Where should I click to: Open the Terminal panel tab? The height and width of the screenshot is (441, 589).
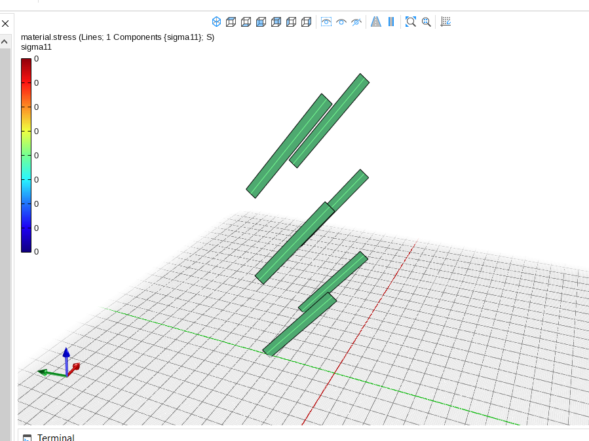[56, 437]
